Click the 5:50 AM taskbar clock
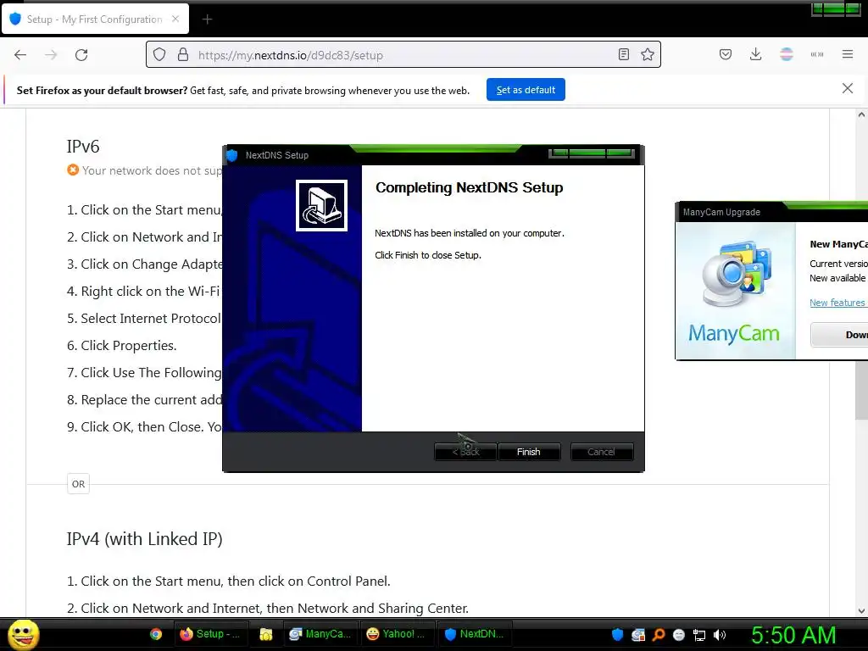 pyautogui.click(x=793, y=635)
